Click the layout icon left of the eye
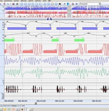109x111 pixels. 73,4
